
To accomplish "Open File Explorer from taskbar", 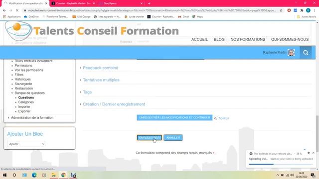I will (x=54, y=175).
